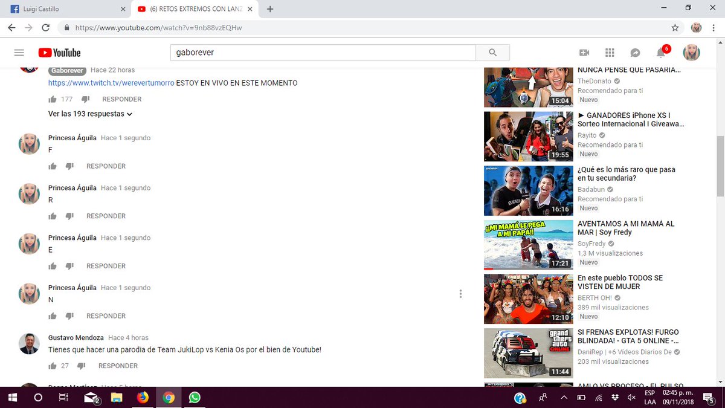Viewport: 725px width, 408px height.
Task: Click RESPONDER under comment 'E'
Action: click(106, 266)
